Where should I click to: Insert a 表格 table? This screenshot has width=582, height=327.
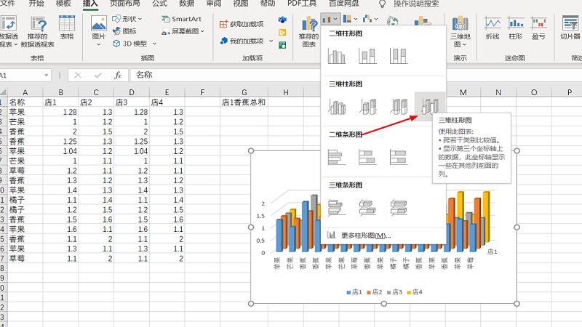67,31
